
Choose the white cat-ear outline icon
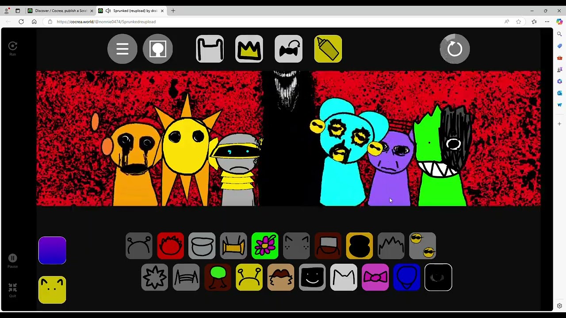click(x=344, y=277)
